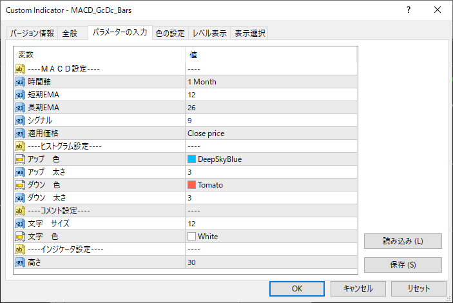
Task: Open the Tomato down color value
Action: pyautogui.click(x=271, y=185)
